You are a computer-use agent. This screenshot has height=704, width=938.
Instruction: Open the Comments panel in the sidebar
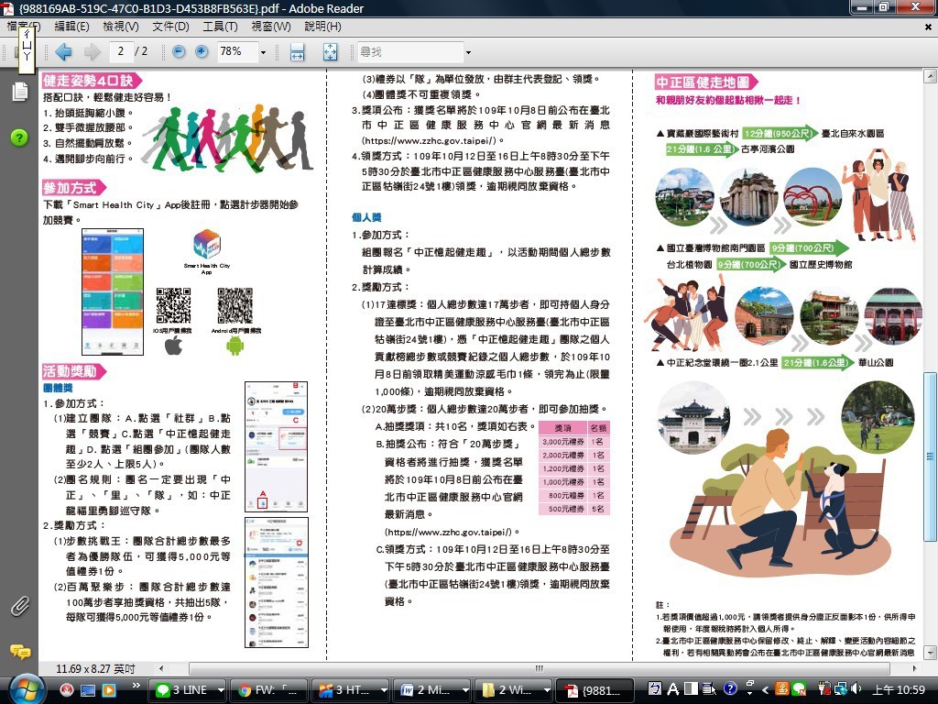click(20, 652)
